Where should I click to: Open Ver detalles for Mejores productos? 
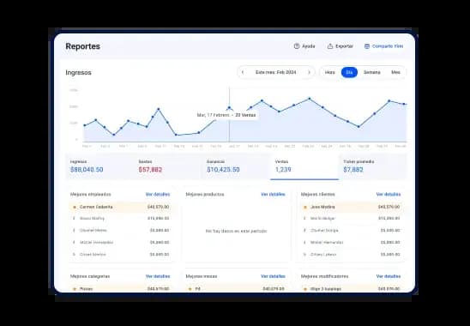click(273, 195)
